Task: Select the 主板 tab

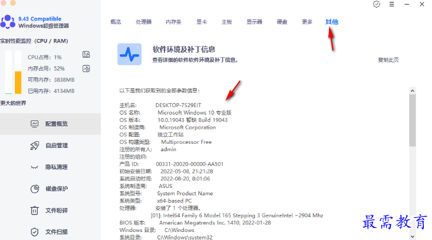Action: (227, 22)
